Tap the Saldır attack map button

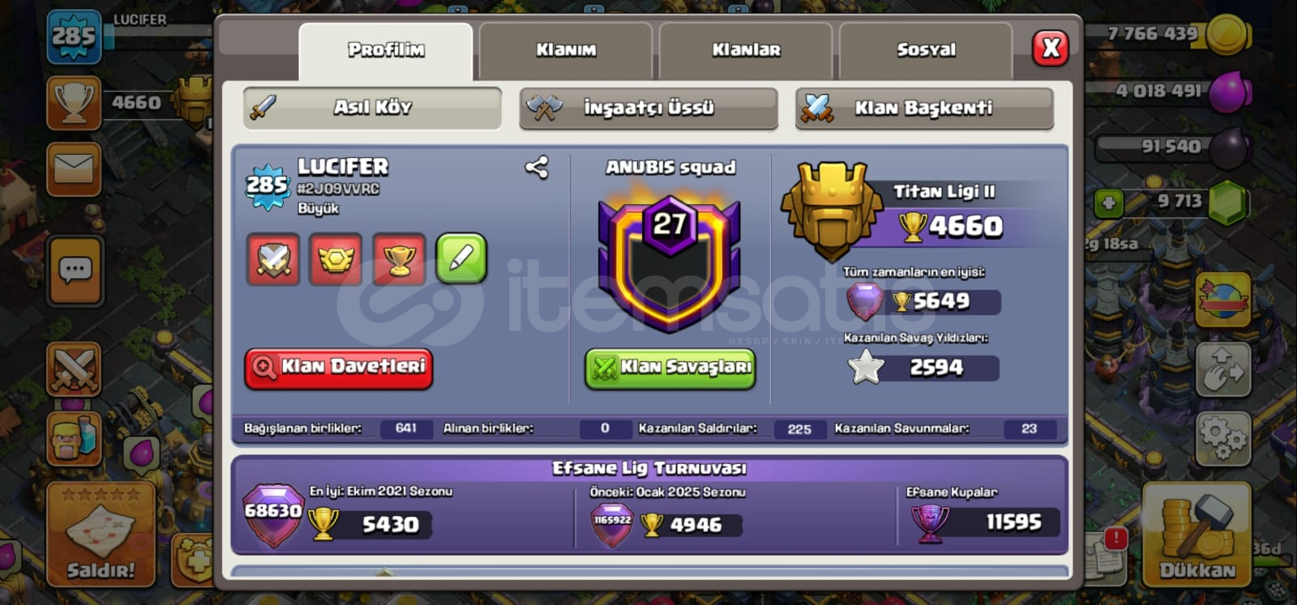[x=101, y=535]
